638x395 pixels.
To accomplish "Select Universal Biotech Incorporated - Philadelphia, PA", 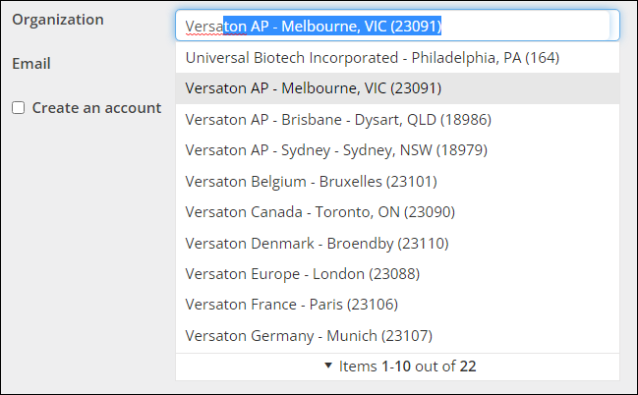I will point(372,58).
